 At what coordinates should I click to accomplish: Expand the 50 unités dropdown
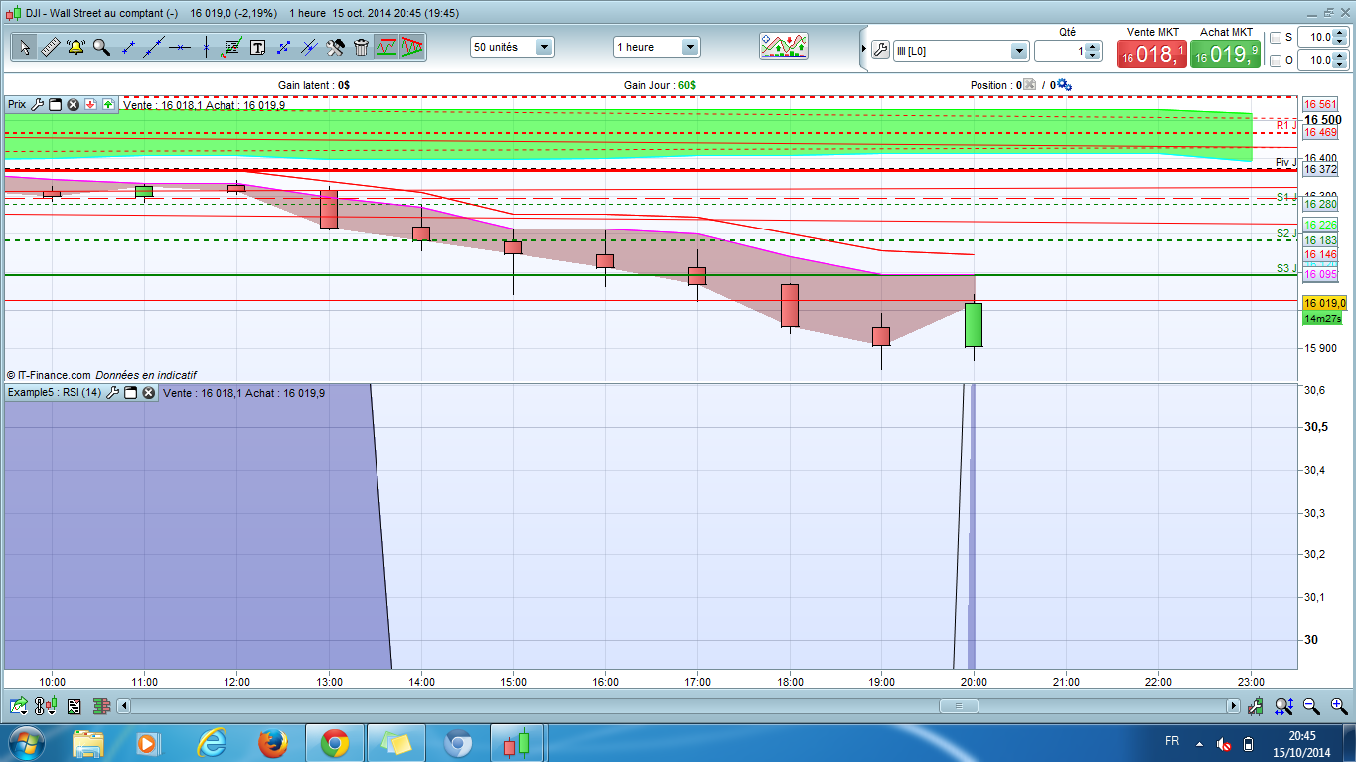[512, 47]
